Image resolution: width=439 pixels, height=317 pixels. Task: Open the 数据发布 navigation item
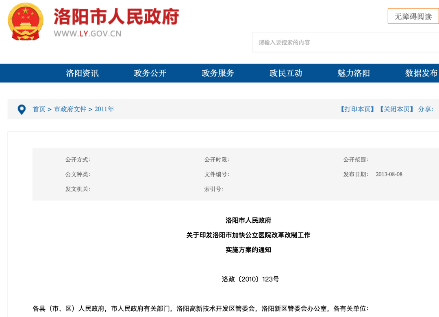pyautogui.click(x=422, y=73)
